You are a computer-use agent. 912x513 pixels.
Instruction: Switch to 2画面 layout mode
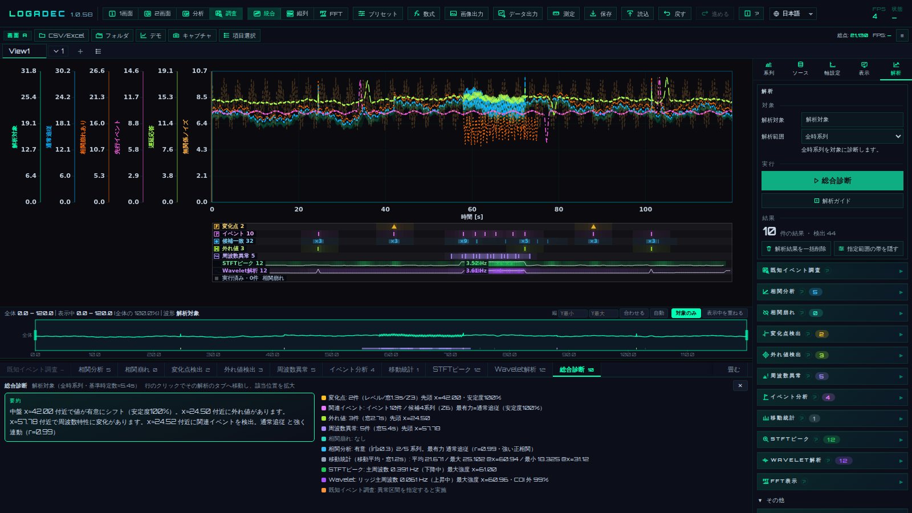point(157,14)
